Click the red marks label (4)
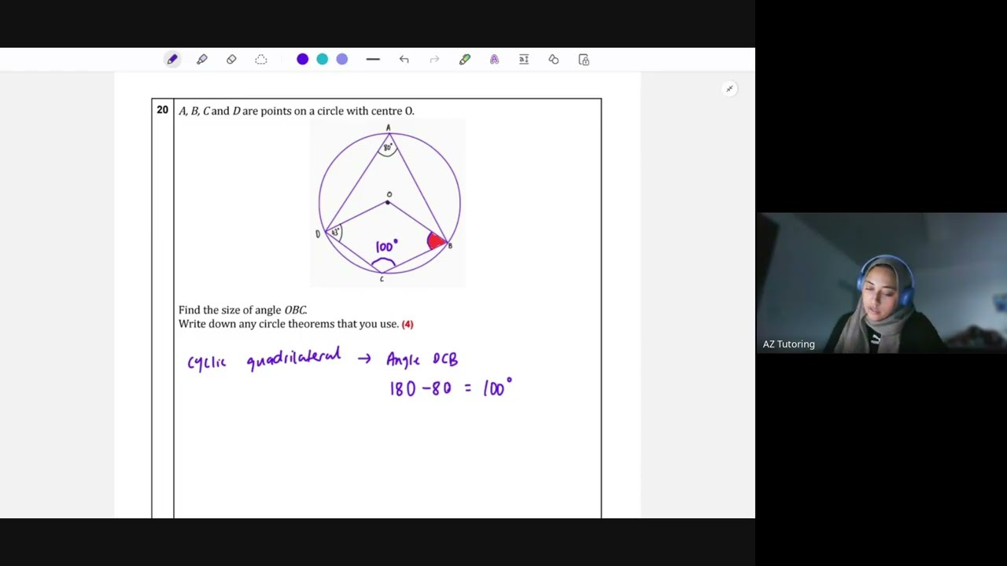 pos(408,324)
